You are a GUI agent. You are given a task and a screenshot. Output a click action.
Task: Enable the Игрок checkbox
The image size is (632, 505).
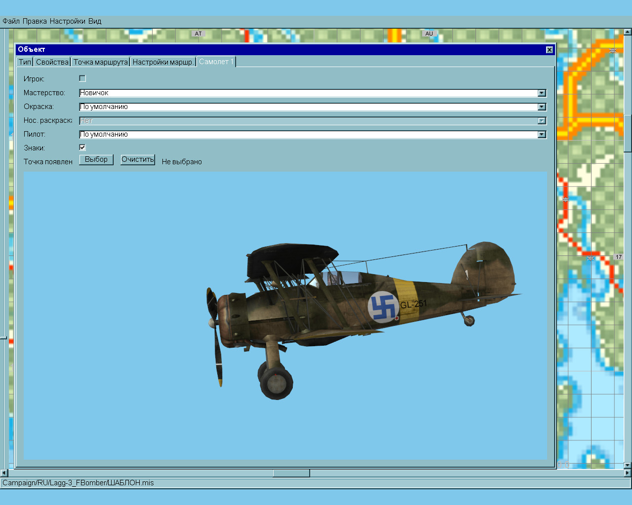[82, 78]
